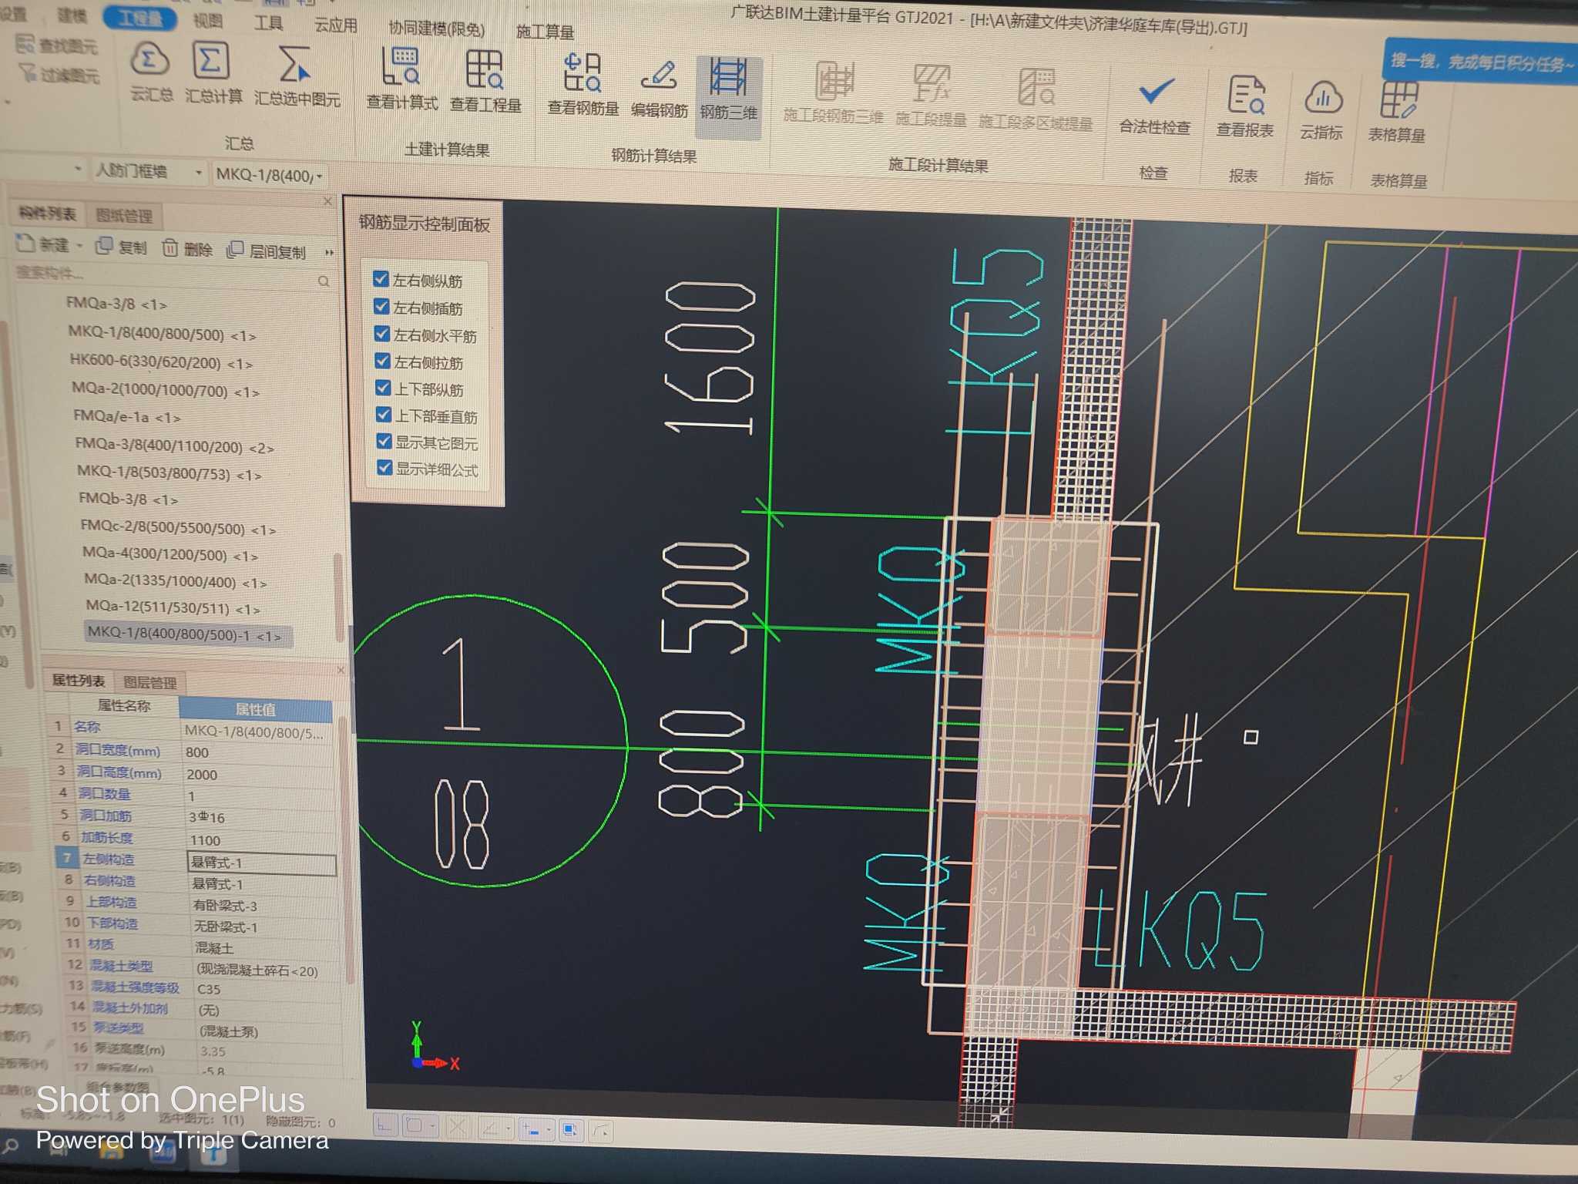Screen dimensions: 1578x1184
Task: Click 查找图元 find element tool
Action: click(x=57, y=45)
